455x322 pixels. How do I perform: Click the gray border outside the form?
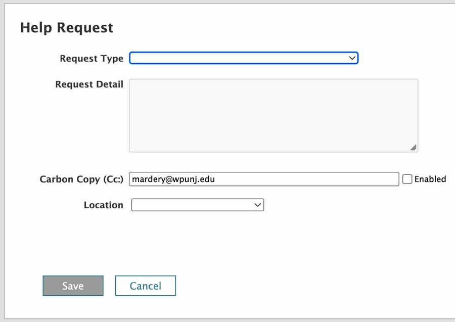[2, 161]
